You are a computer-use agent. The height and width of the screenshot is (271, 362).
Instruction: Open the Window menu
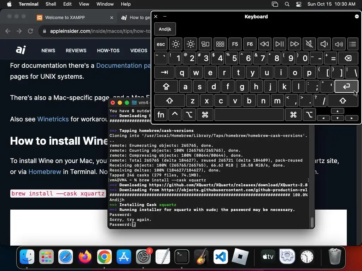tap(105, 4)
